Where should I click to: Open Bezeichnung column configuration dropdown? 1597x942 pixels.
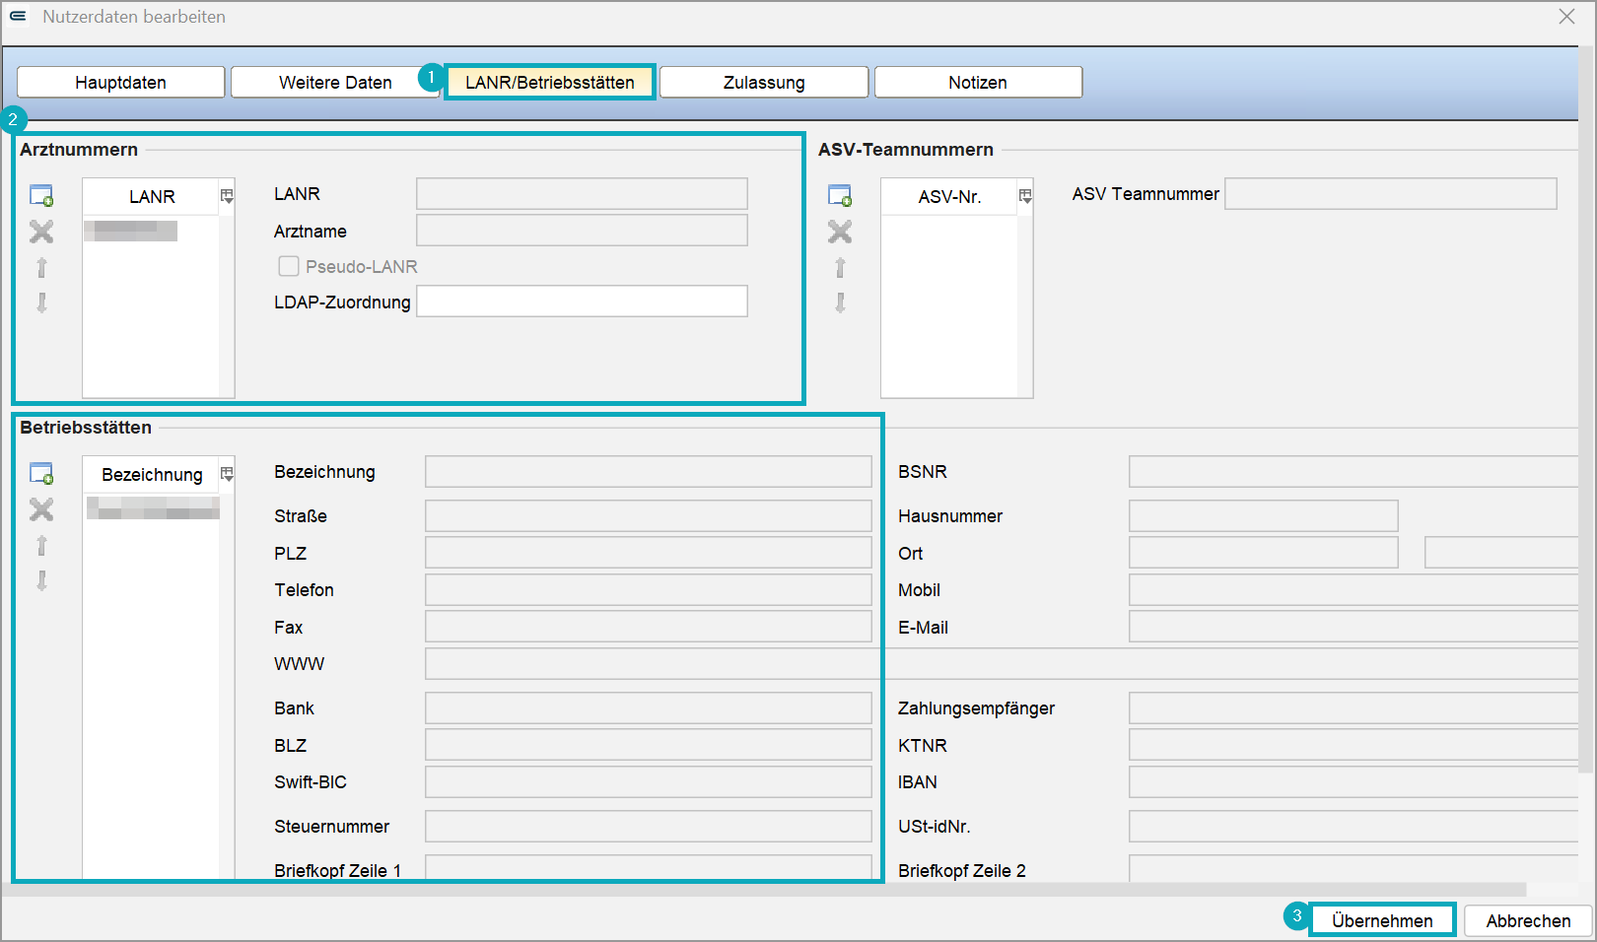click(x=227, y=474)
